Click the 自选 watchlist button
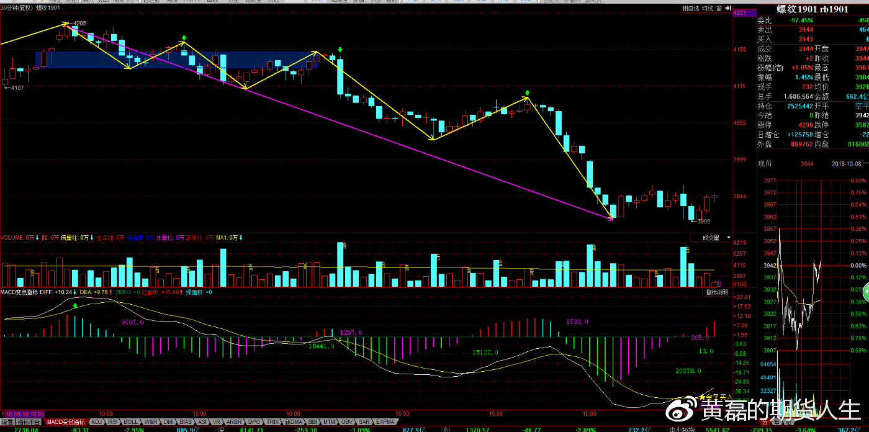The height and width of the screenshot is (432, 869). tap(690, 9)
